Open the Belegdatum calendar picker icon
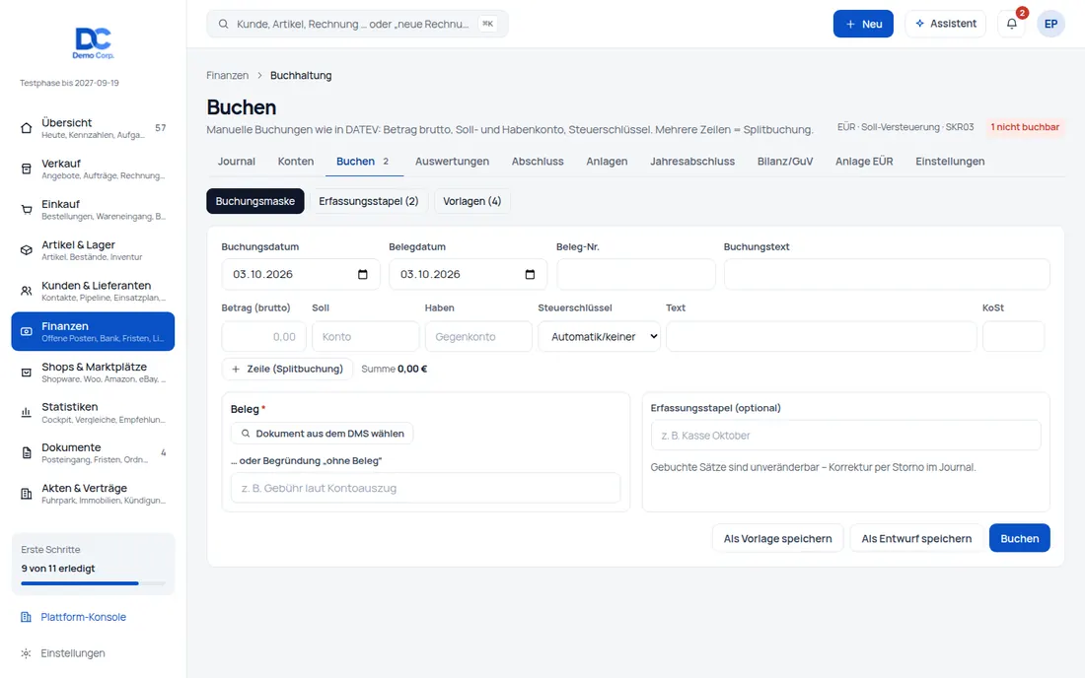Viewport: 1085px width, 678px height. 530,274
